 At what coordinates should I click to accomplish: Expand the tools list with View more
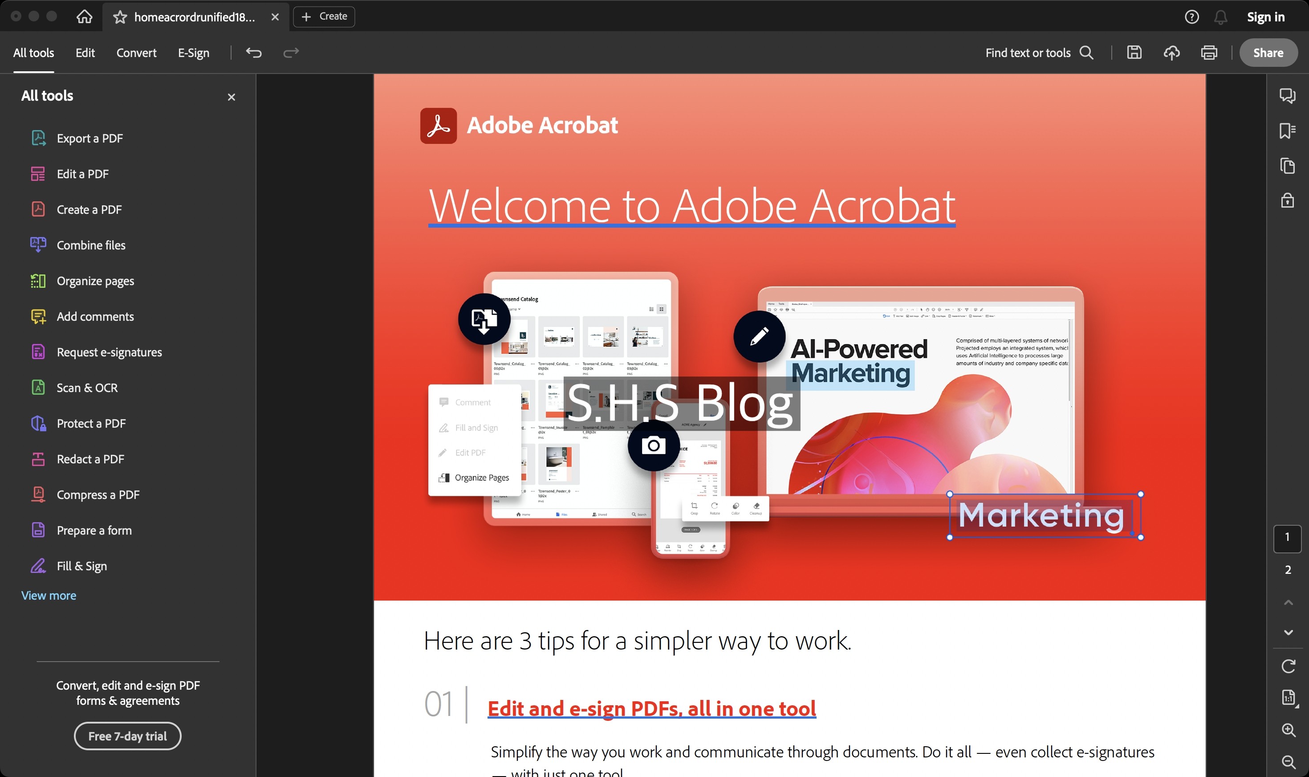coord(49,595)
